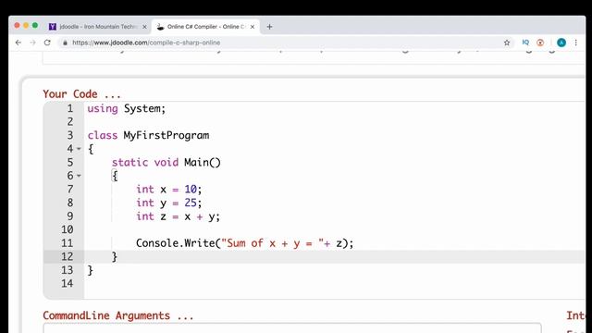Minimize the window with the yellow button
This screenshot has width=592, height=333.
click(26, 25)
